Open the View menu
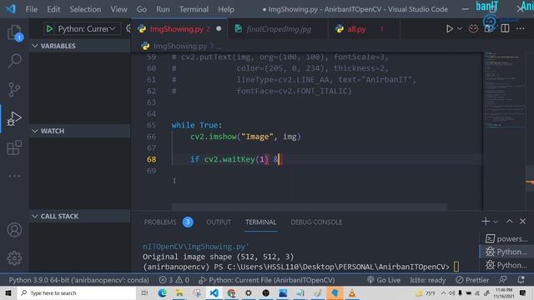The width and height of the screenshot is (534, 300). [118, 9]
